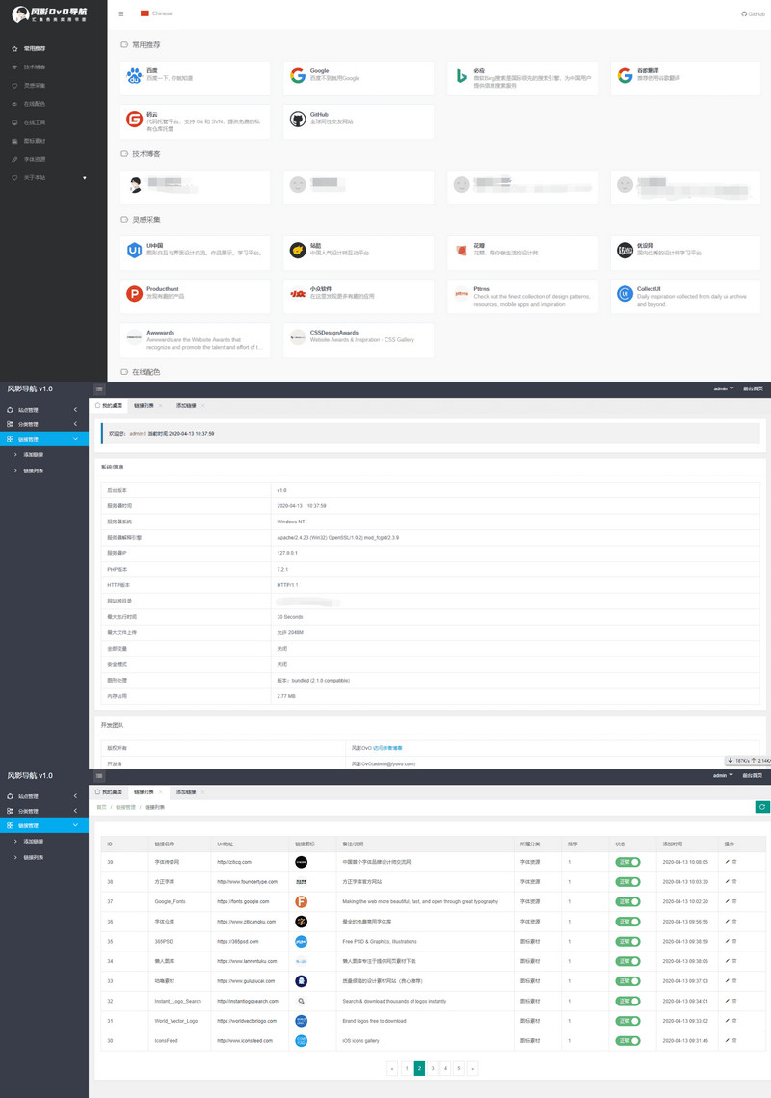771x1098 pixels.
Task: Expand 站点管理 in dashboard panel sidebar
Action: click(44, 410)
